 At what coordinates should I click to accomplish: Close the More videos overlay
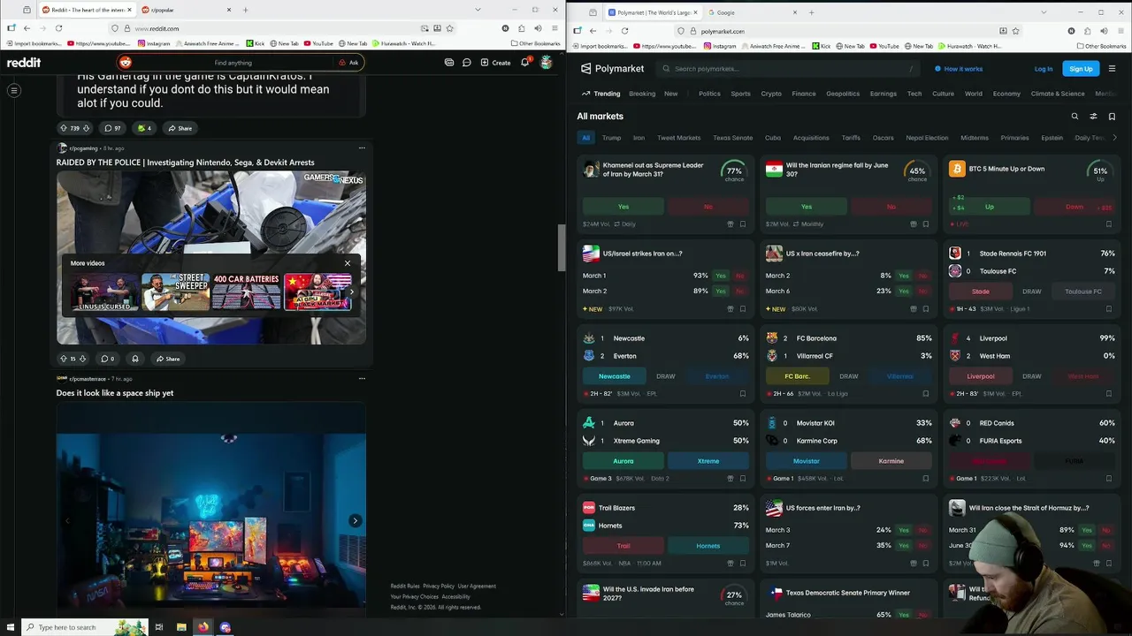click(x=348, y=263)
